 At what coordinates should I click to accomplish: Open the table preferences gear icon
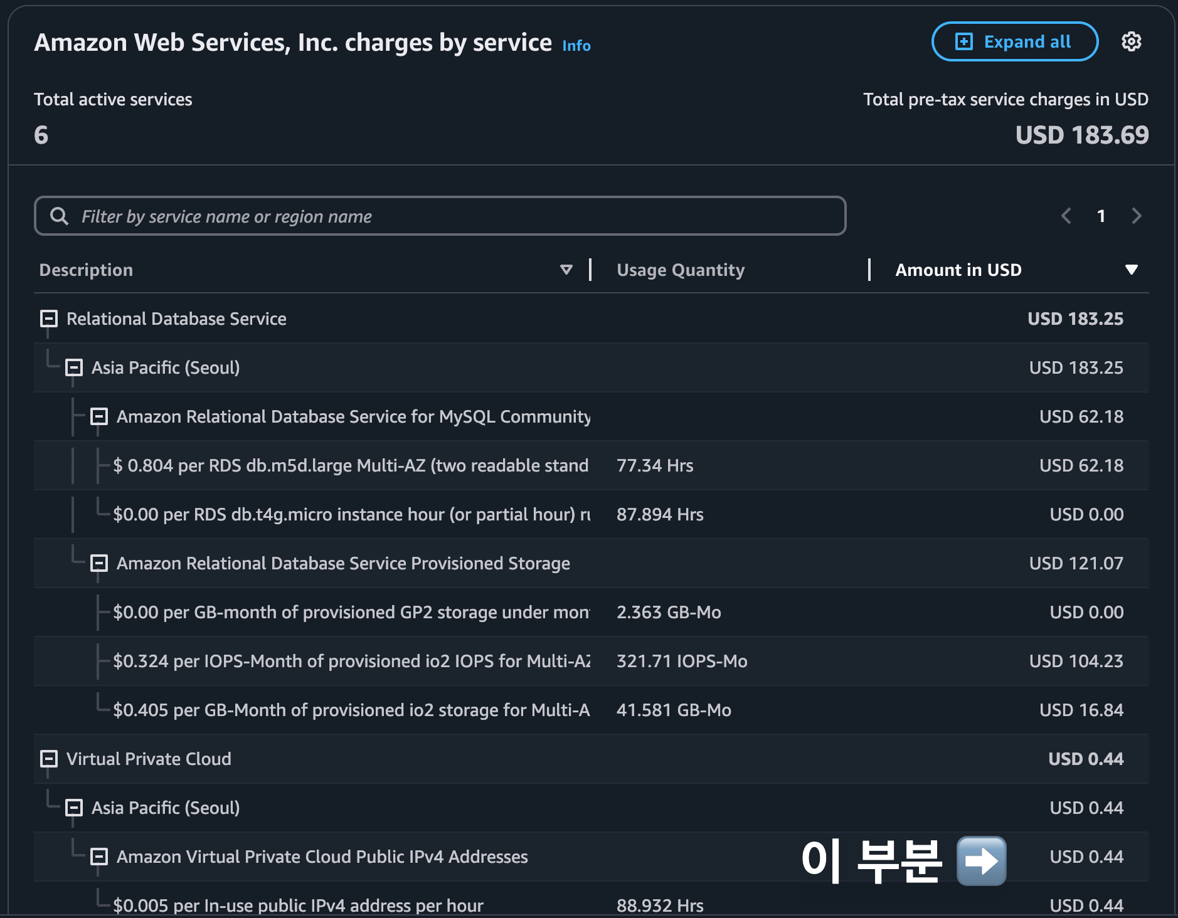[1131, 42]
